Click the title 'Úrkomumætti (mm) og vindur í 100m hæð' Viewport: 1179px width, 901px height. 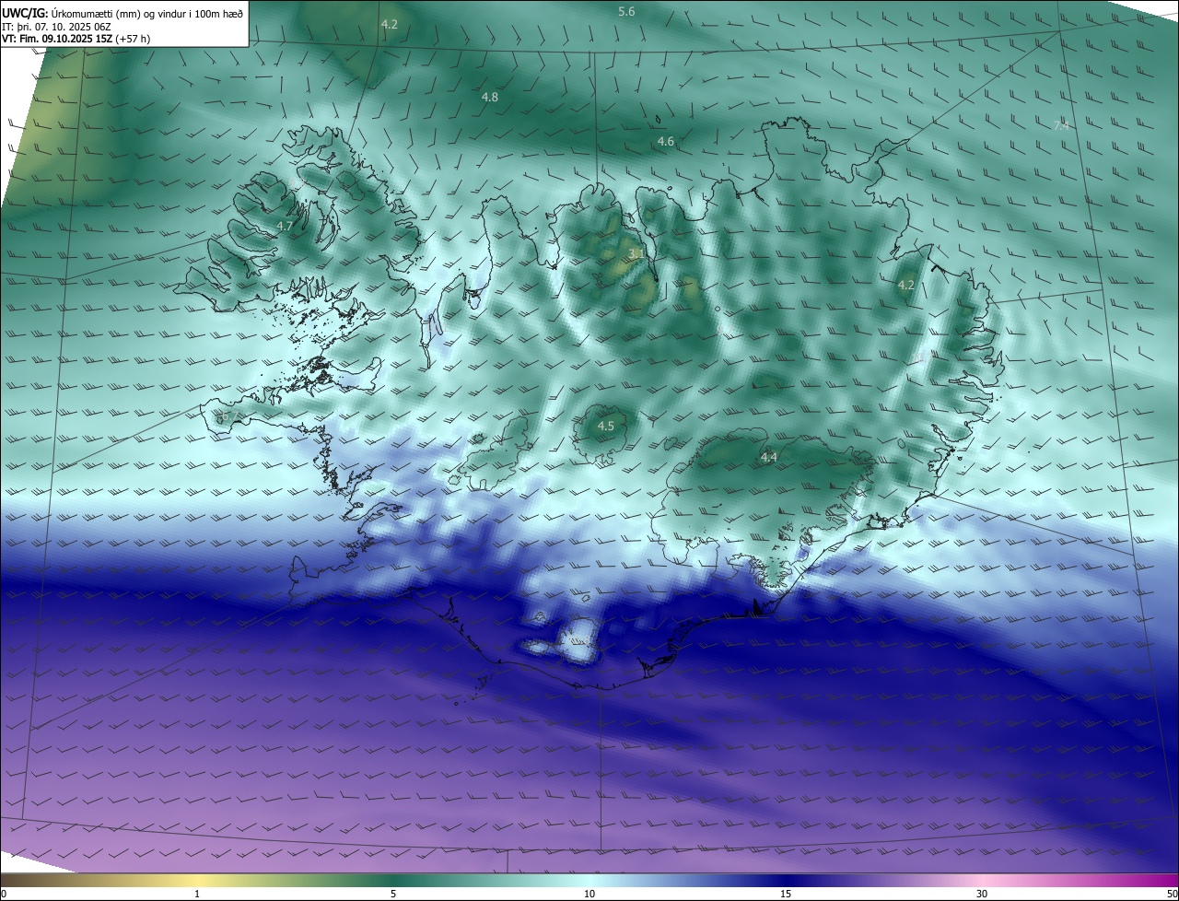147,14
